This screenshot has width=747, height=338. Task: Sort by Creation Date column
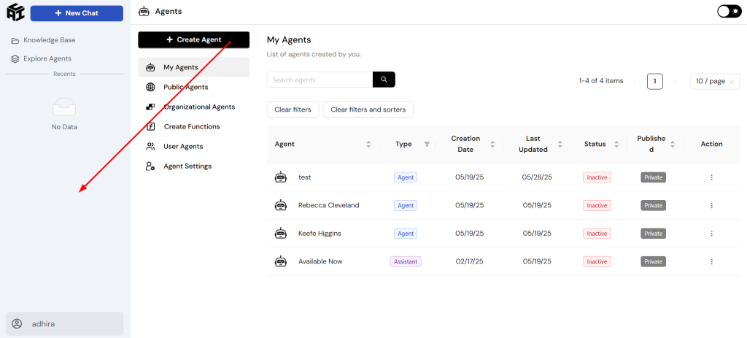(492, 144)
